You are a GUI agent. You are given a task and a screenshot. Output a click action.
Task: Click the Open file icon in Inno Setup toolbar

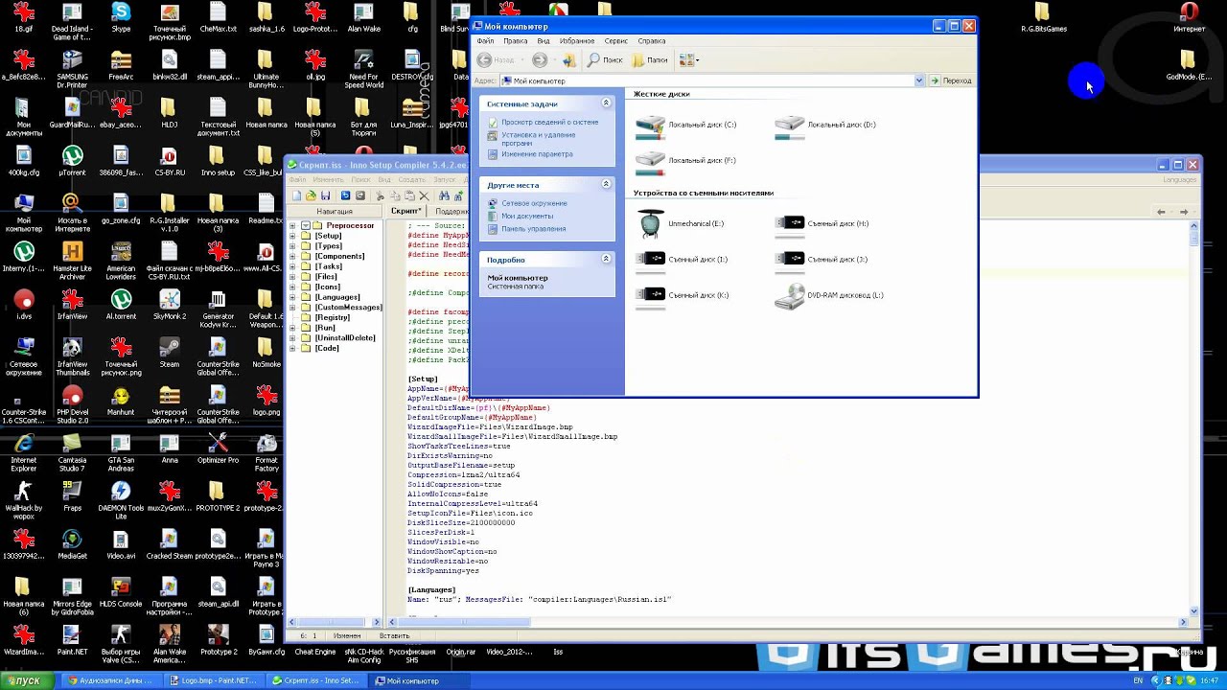311,195
